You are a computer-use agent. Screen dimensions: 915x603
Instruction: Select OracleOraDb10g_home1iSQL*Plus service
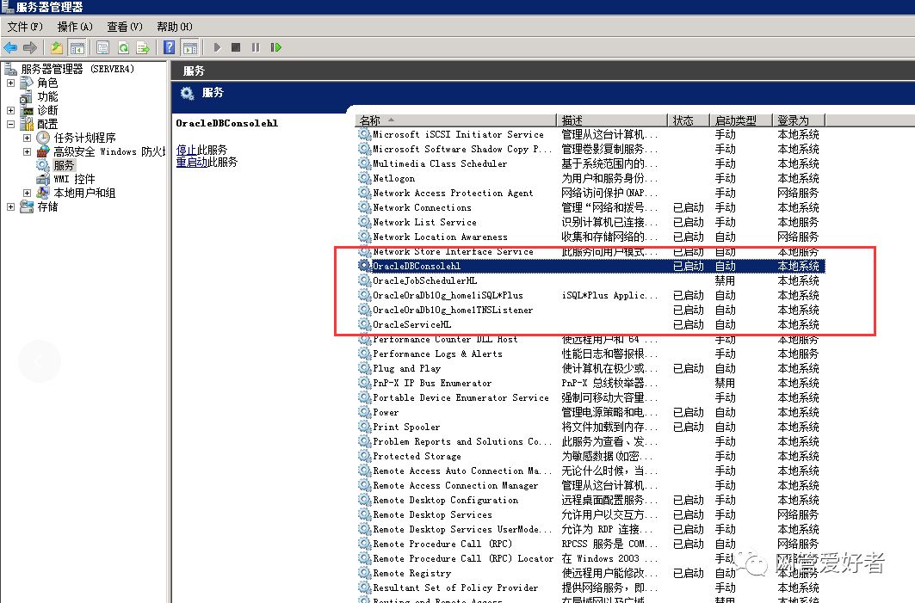pos(448,295)
